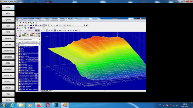This screenshot has height=108, width=193.
Task: Open Photoshop from the taskbar
Action: point(56,105)
